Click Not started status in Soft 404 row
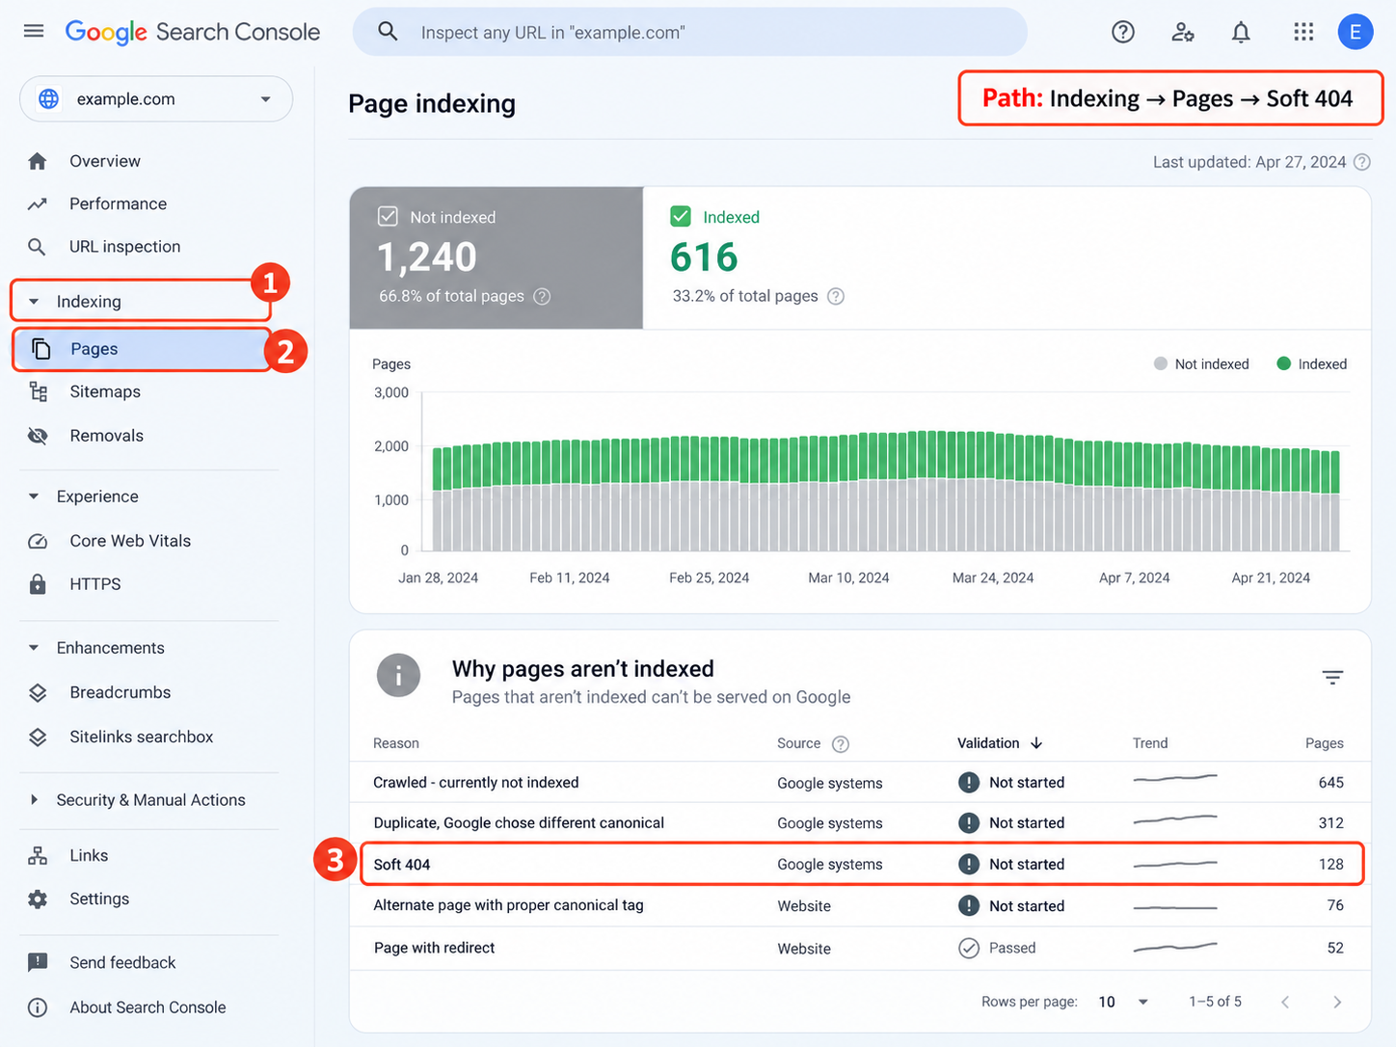The height and width of the screenshot is (1047, 1396). [1011, 865]
